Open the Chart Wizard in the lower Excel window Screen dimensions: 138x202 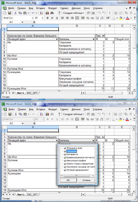(47, 114)
